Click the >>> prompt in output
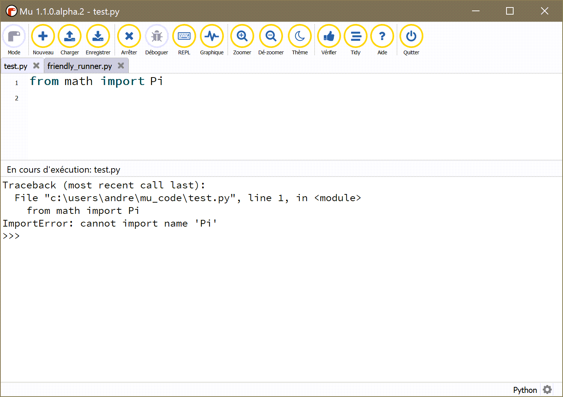563x397 pixels. pos(11,236)
